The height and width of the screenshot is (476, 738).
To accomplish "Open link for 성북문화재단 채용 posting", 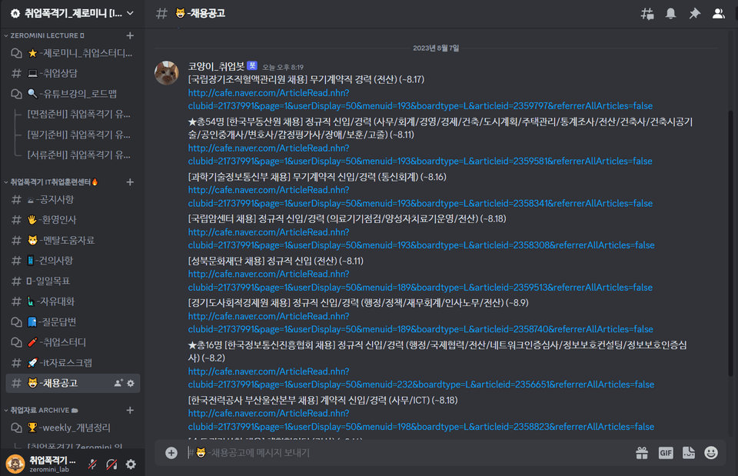I will (421, 281).
